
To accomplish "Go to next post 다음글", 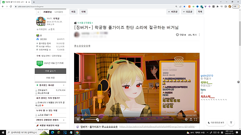I will tap(188, 12).
